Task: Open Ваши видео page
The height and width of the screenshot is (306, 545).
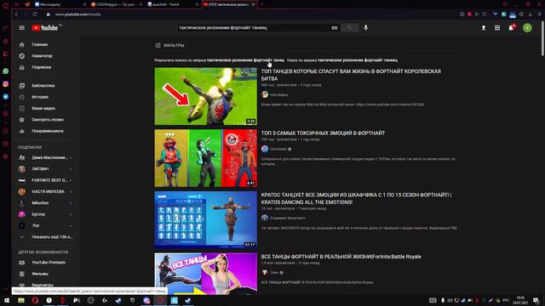Action: 44,108
